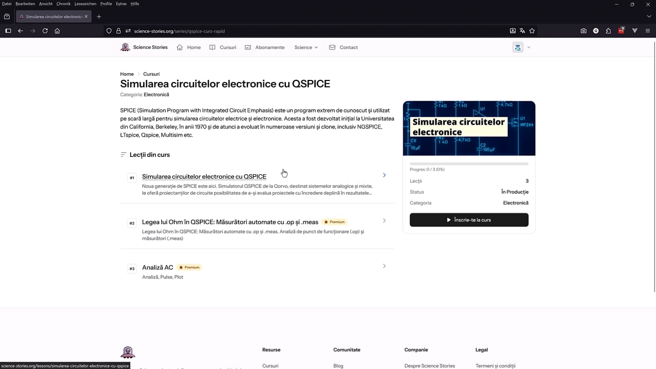Image resolution: width=656 pixels, height=369 pixels.
Task: Click the browser back arrow
Action: [20, 31]
